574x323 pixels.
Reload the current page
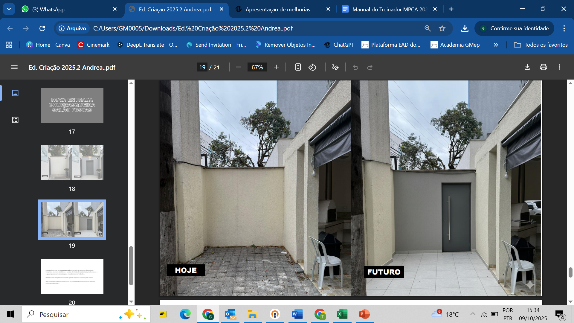[42, 28]
